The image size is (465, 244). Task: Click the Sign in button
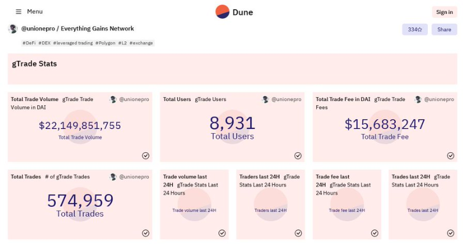point(444,12)
